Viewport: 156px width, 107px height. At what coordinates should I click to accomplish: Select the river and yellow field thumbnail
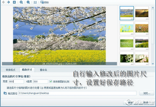(x=142, y=43)
